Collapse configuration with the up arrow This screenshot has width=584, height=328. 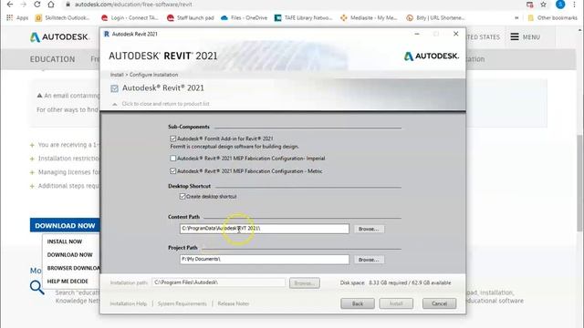coord(115,104)
